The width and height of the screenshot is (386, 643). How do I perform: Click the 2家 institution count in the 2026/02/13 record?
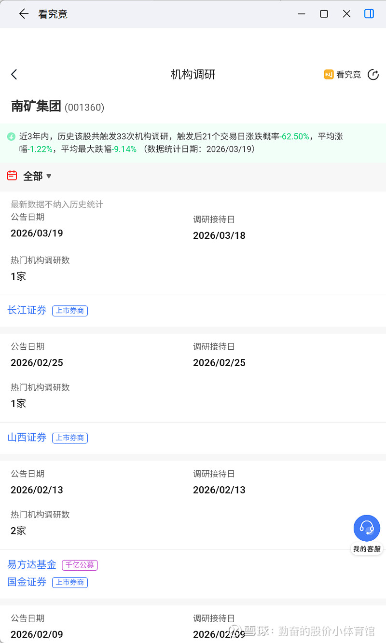[18, 531]
